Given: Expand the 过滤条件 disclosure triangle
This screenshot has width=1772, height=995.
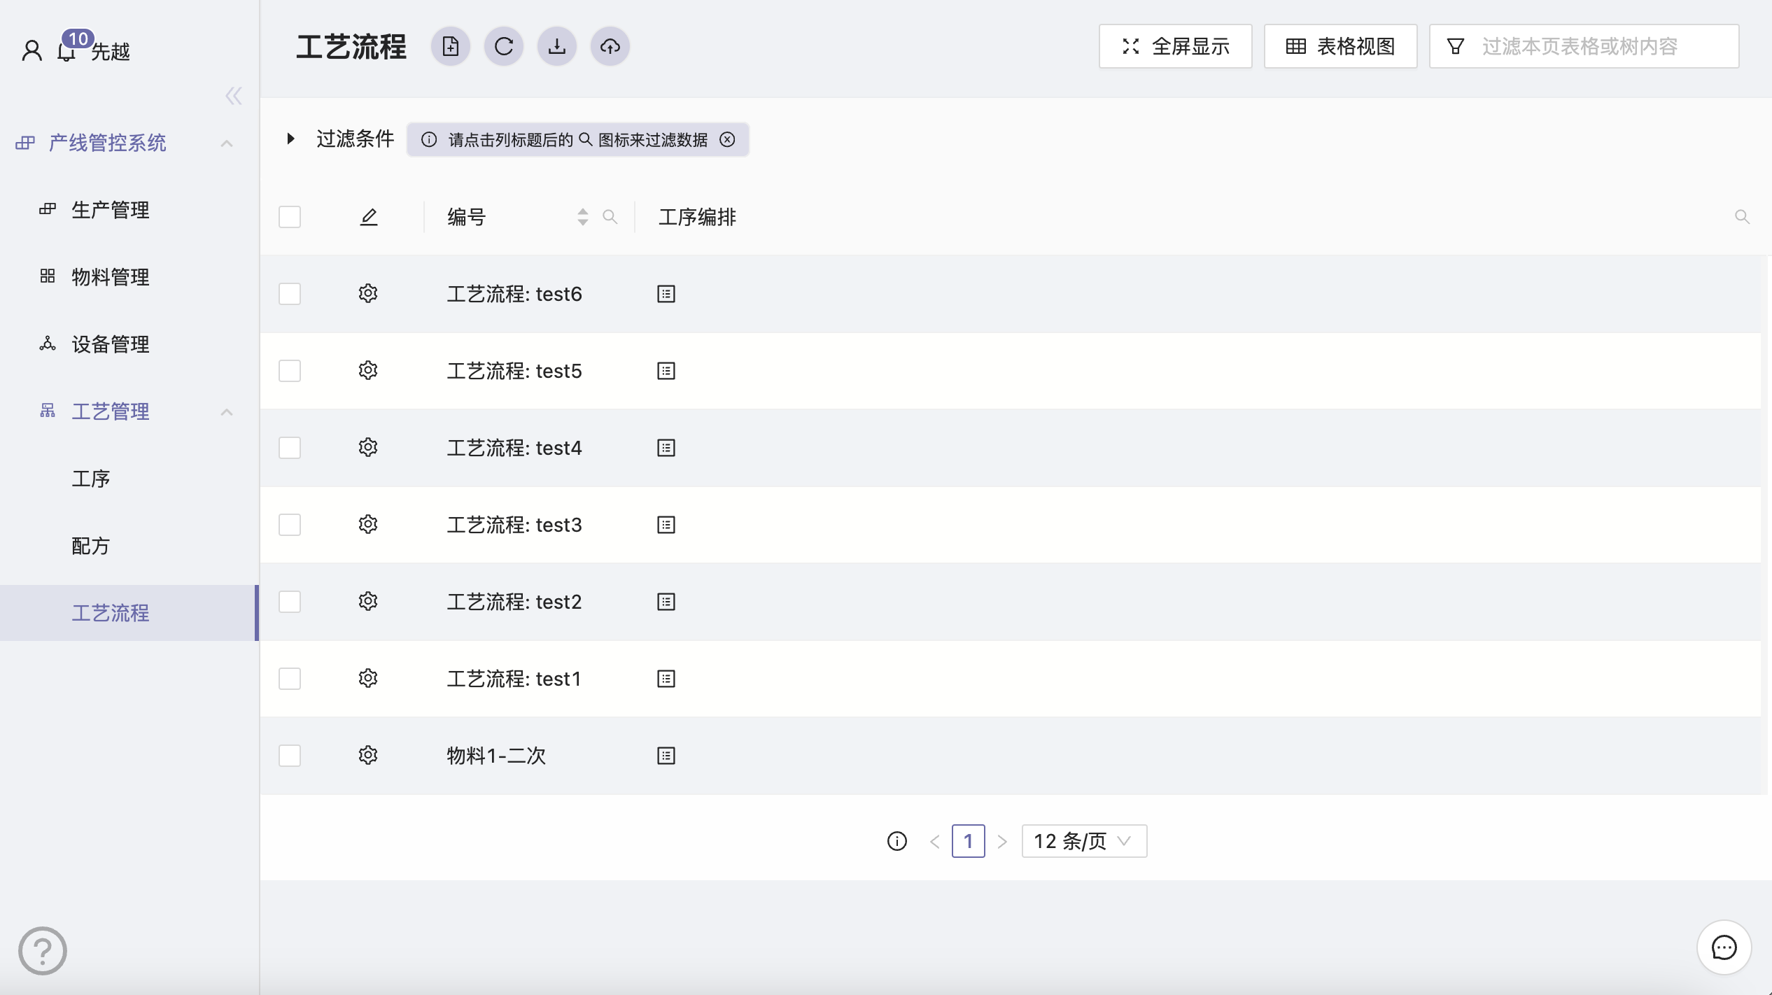Looking at the screenshot, I should pyautogui.click(x=291, y=139).
